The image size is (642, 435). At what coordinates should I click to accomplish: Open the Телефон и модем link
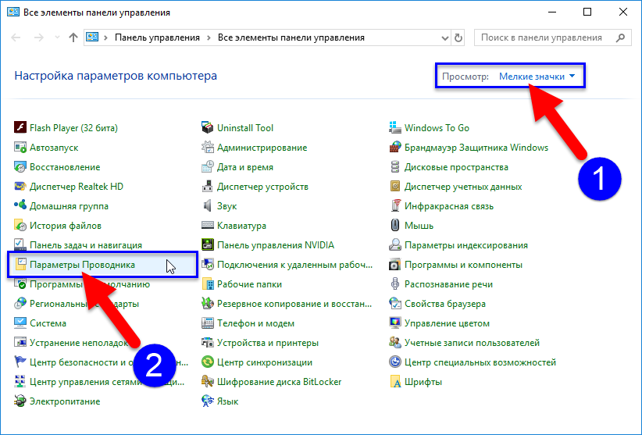(255, 323)
